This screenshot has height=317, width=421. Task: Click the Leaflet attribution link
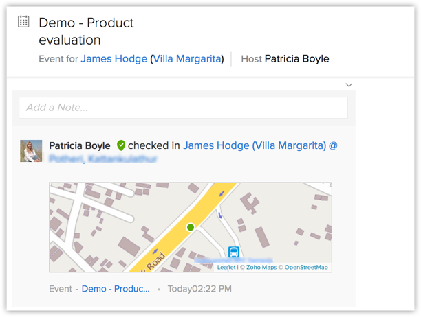coord(226,268)
